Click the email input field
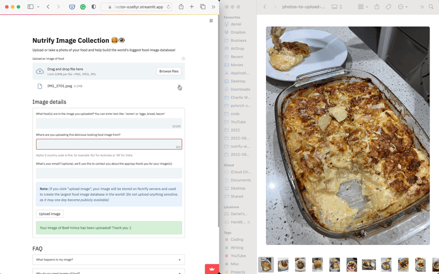 [109, 173]
